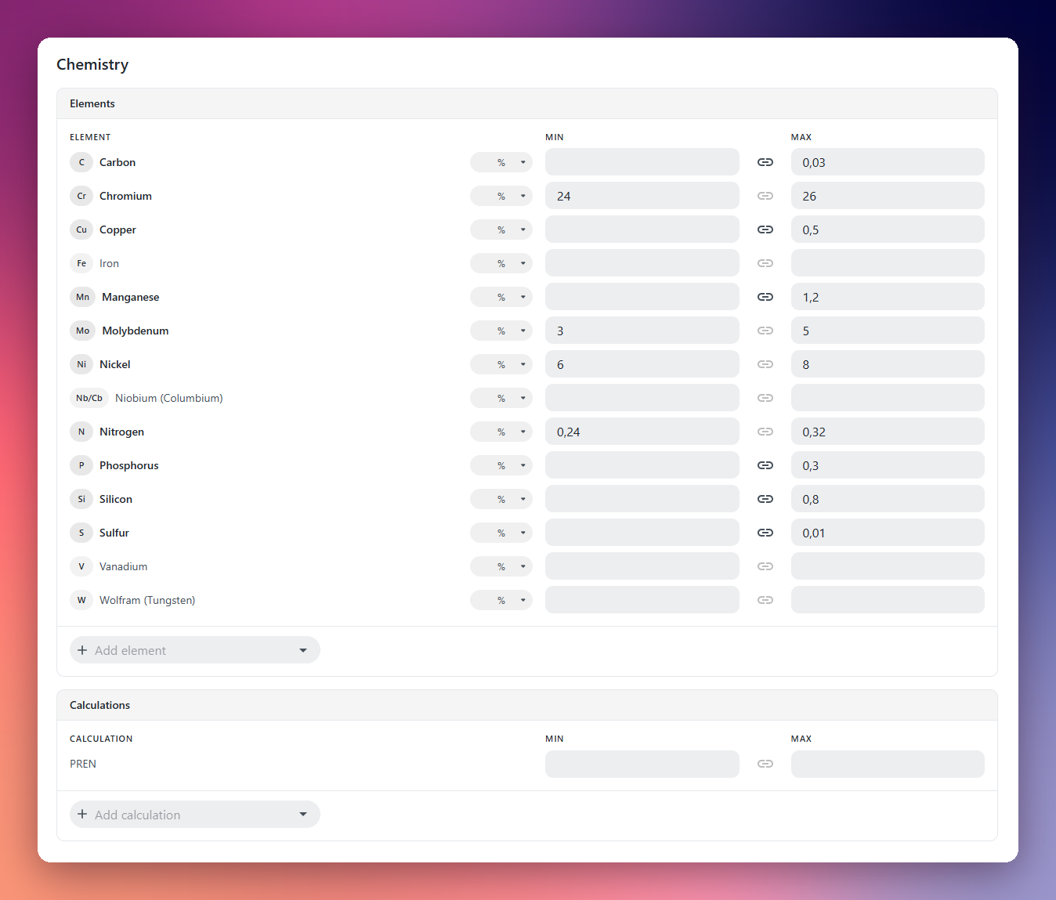This screenshot has width=1056, height=900.
Task: Click the Phosphorus row link icon
Action: (765, 465)
